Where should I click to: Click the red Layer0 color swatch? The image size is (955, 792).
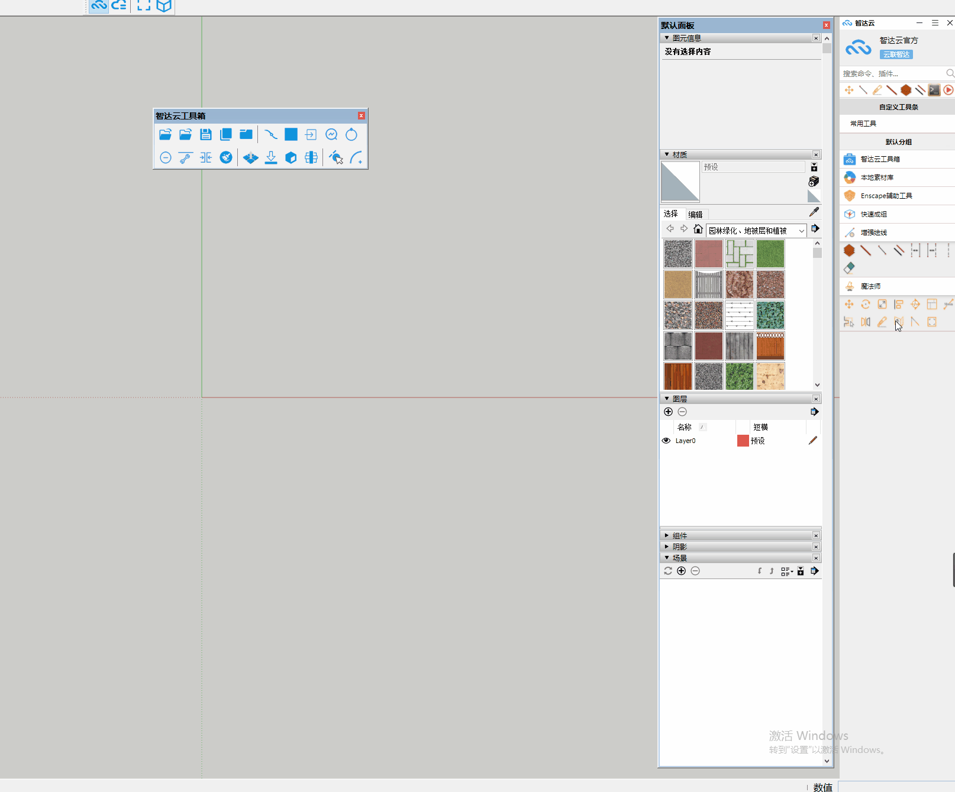point(743,441)
